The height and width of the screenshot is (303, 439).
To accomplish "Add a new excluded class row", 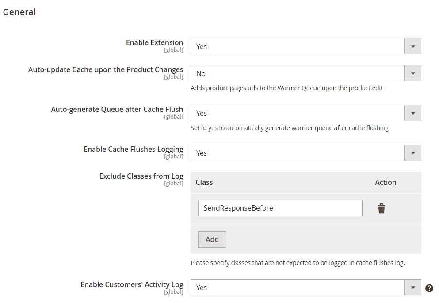I will (x=212, y=239).
